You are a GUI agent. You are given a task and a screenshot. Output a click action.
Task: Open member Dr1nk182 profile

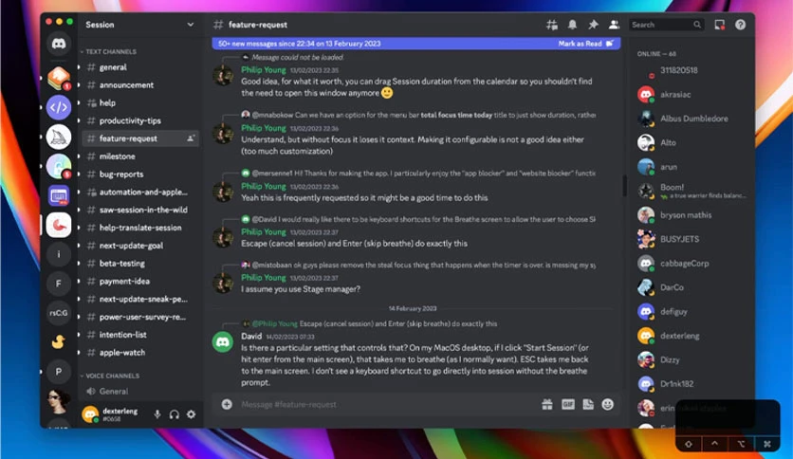[692, 384]
